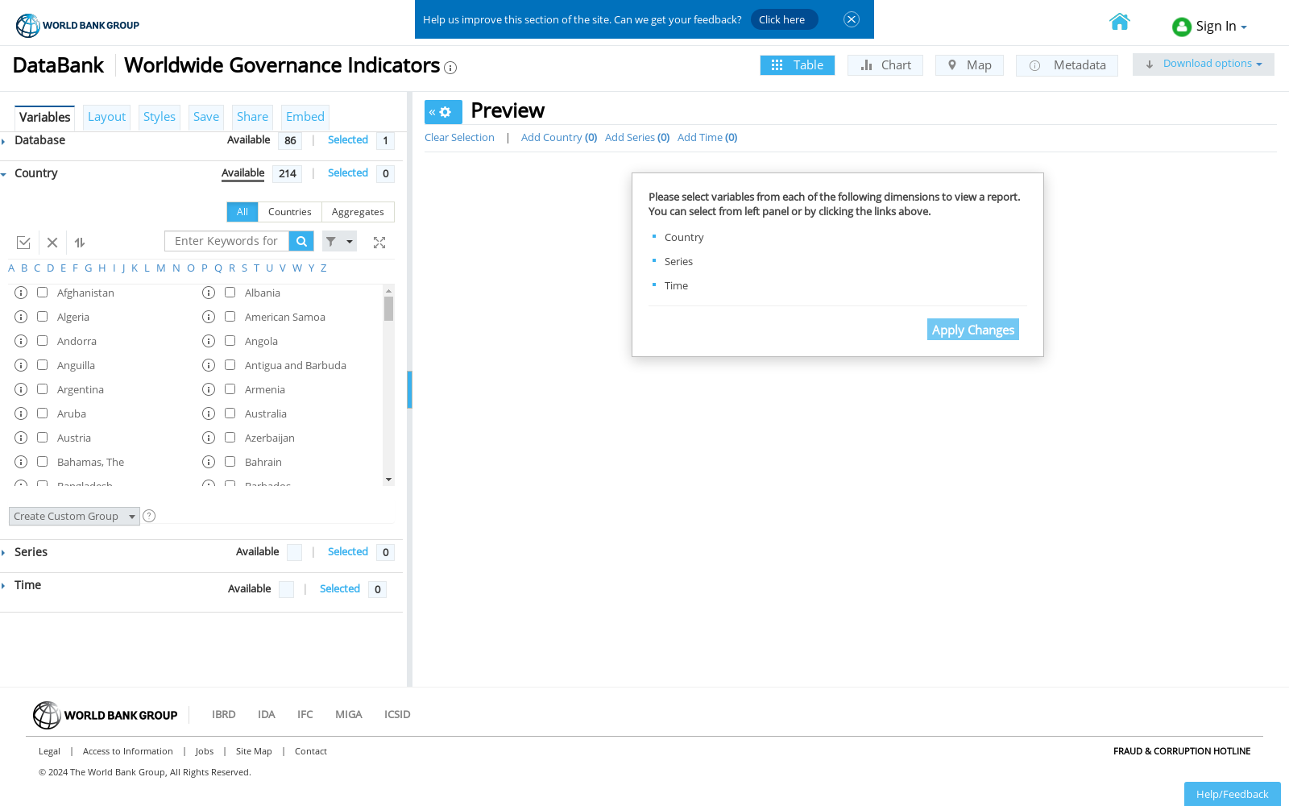Collapse panel with the gear settings button
Image resolution: width=1289 pixels, height=806 pixels.
coord(443,112)
